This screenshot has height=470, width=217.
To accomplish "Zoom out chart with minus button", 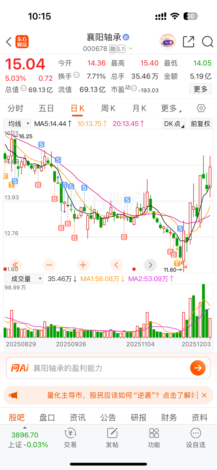I will pyautogui.click(x=49, y=265).
